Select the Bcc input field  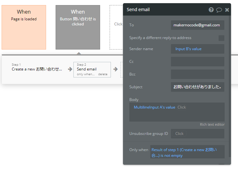[197, 74]
